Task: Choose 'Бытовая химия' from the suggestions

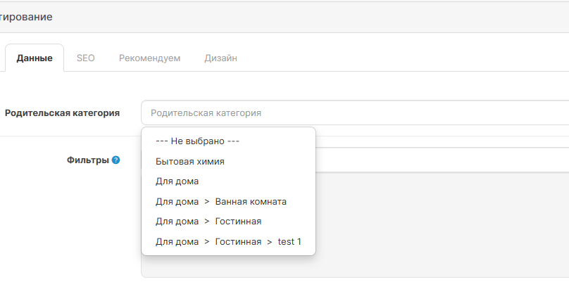Action: pos(190,161)
